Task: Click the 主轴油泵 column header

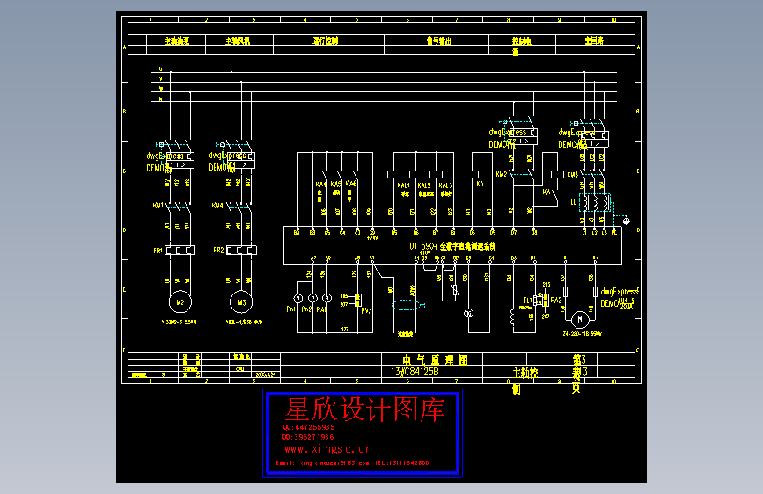Action: coord(177,40)
